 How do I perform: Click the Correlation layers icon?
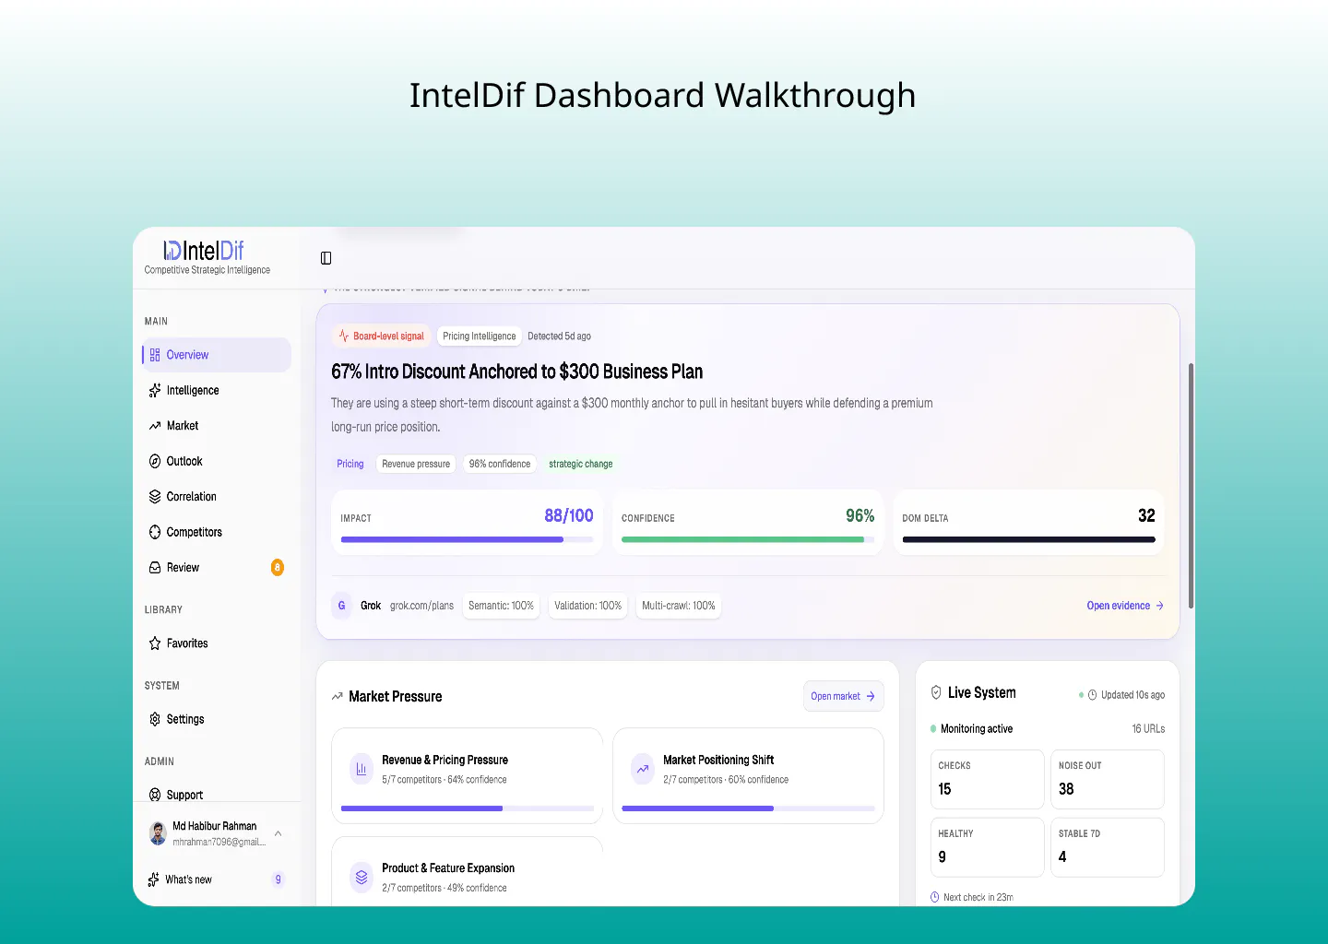point(155,497)
